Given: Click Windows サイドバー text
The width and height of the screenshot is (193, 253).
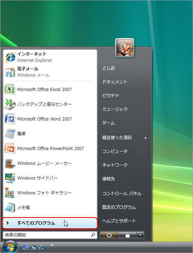Looking at the screenshot, I should (x=37, y=178).
